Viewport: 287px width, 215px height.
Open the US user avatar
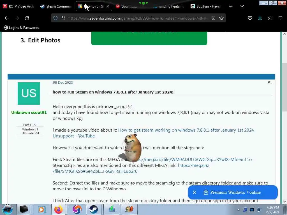[29, 94]
